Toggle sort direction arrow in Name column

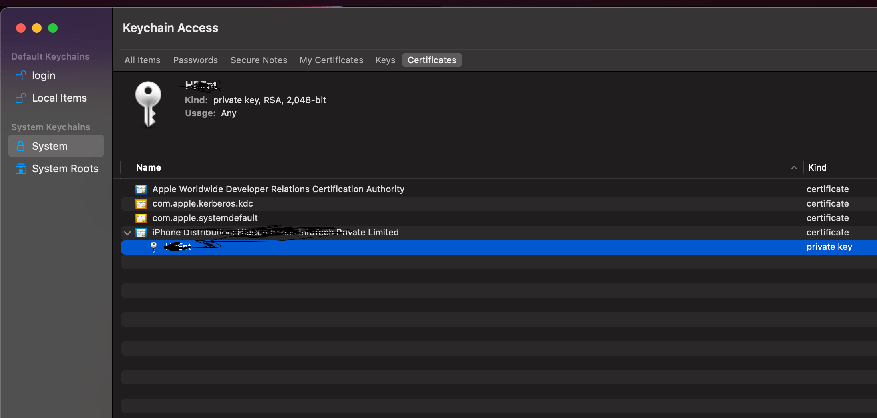794,168
